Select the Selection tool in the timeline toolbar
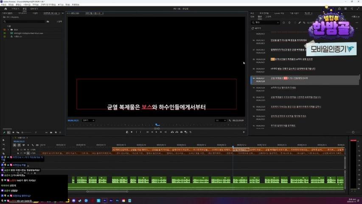This screenshot has width=362, height=204. click(3, 140)
